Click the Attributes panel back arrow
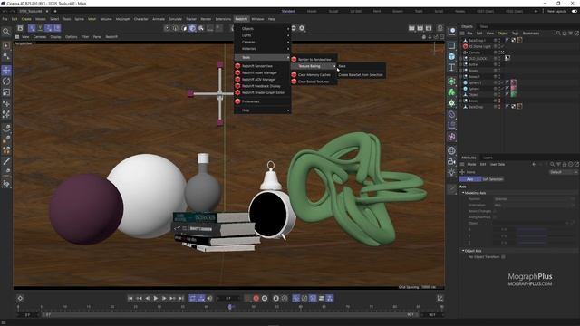 click(x=534, y=164)
